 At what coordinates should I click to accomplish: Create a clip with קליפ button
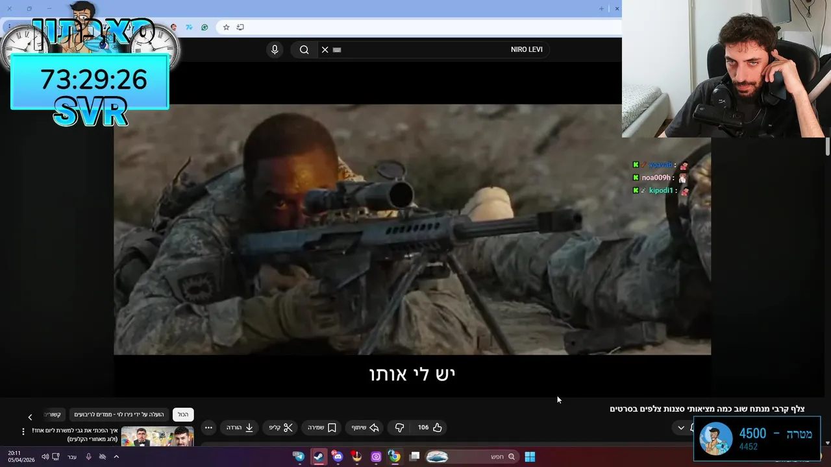pyautogui.click(x=281, y=427)
